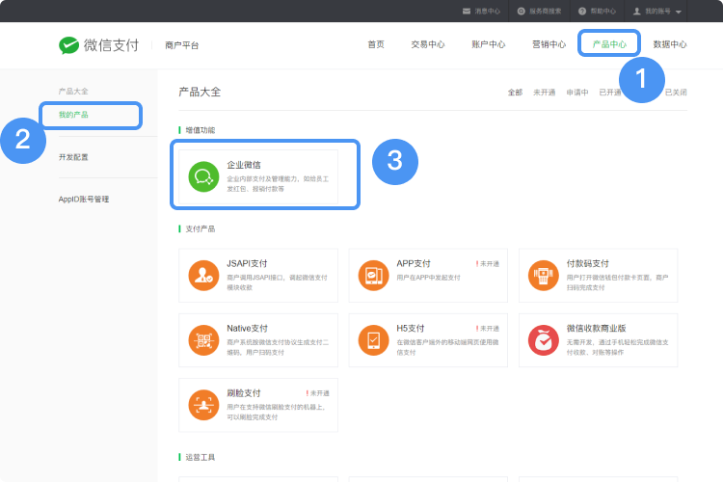Click the 刷脸支付 face scan icon
The height and width of the screenshot is (482, 723).
[203, 405]
